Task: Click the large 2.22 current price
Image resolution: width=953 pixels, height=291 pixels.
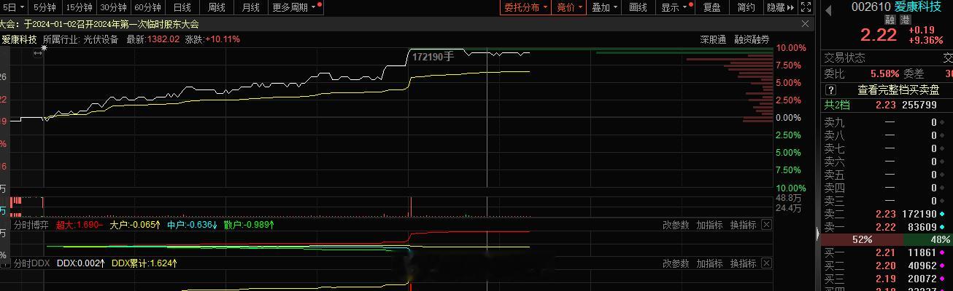Action: pos(878,35)
